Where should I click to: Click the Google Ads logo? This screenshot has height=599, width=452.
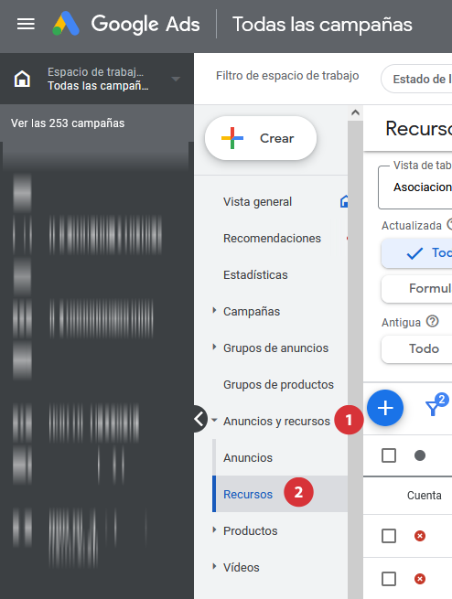click(x=126, y=24)
